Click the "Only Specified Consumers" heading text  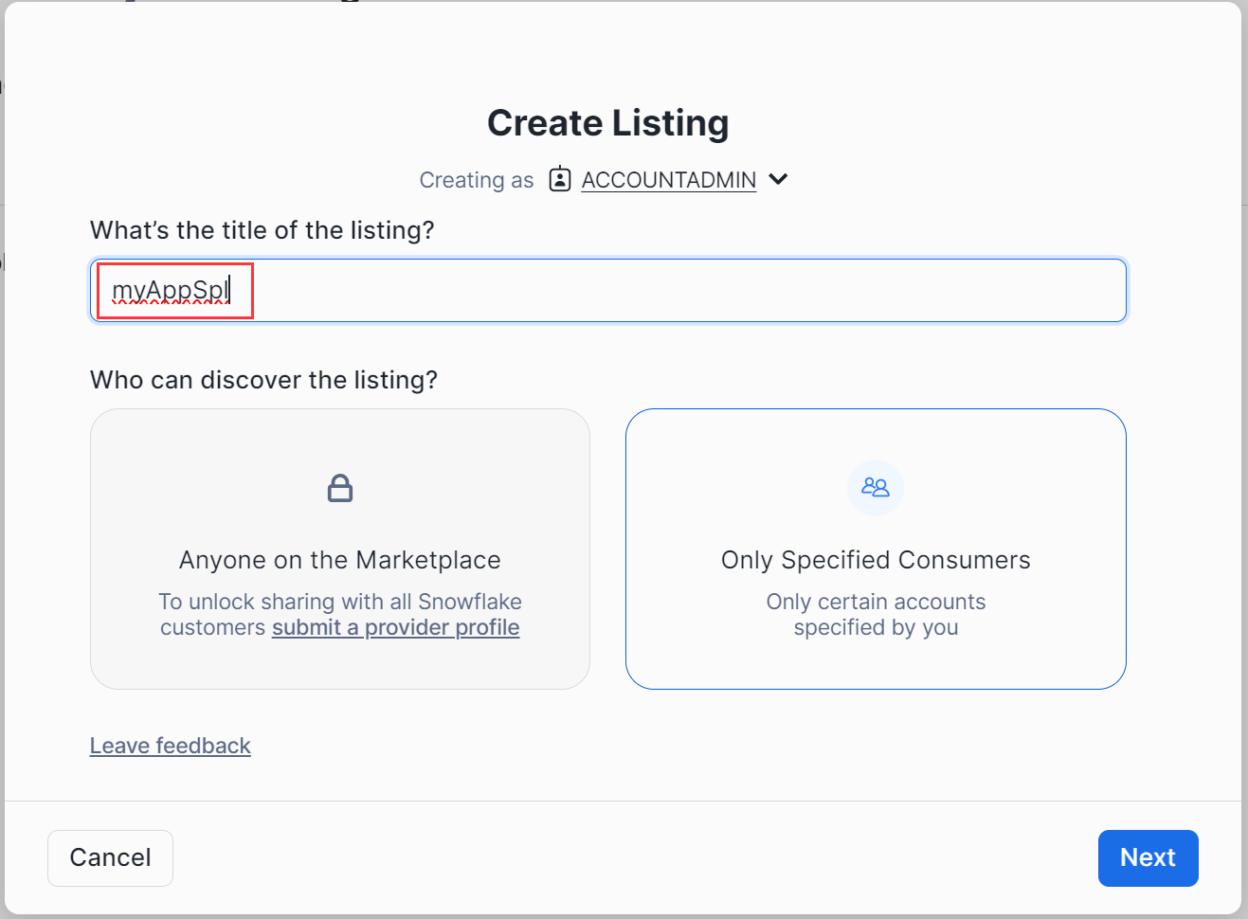click(x=876, y=560)
